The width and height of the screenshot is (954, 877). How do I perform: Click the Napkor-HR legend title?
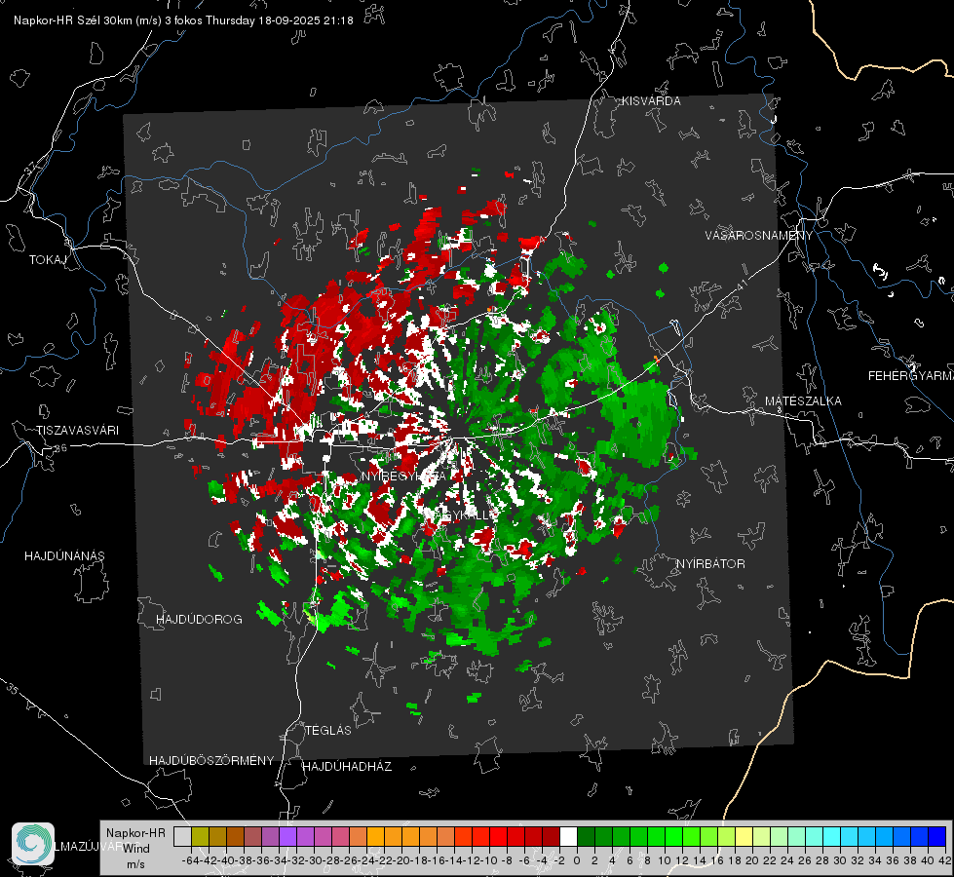pyautogui.click(x=135, y=832)
